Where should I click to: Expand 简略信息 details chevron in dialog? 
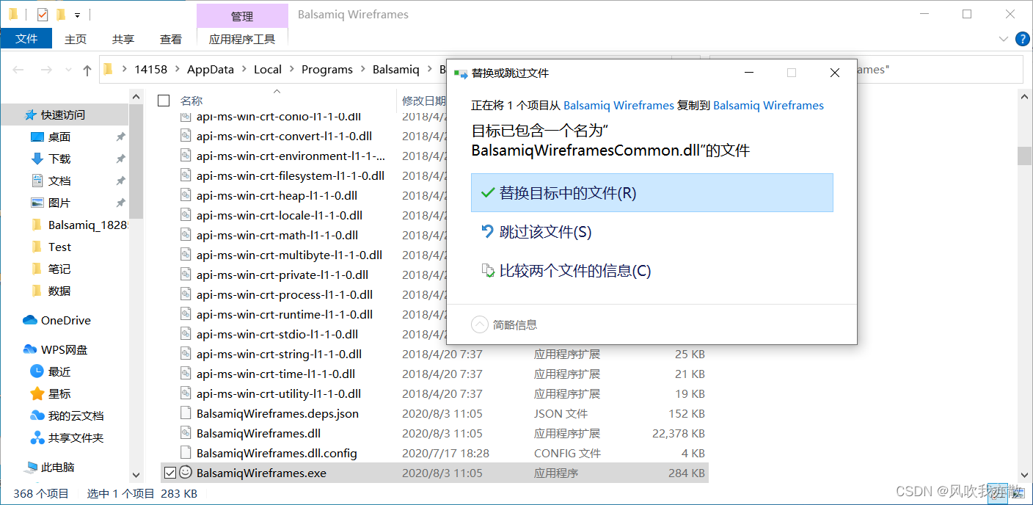(479, 324)
